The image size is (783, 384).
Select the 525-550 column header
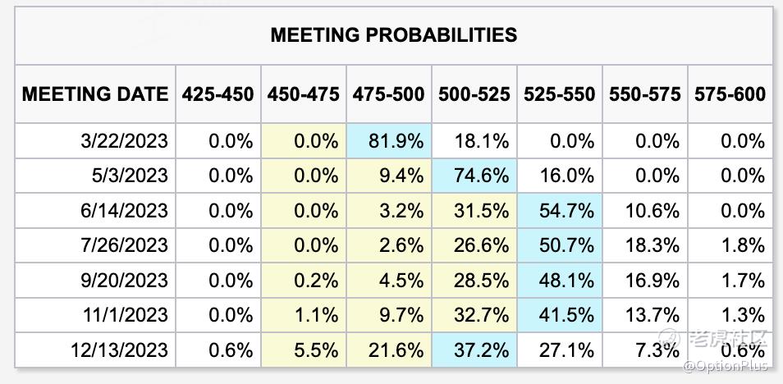[x=559, y=94]
